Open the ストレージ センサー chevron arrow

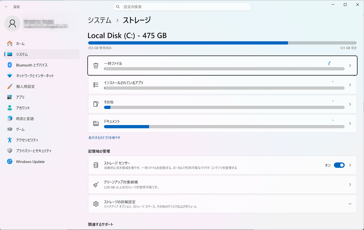pos(350,165)
